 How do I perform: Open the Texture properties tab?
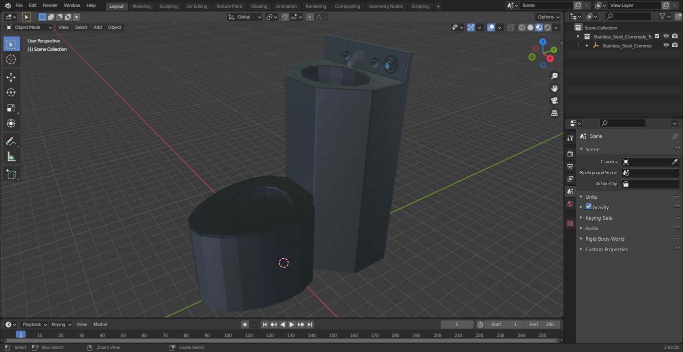(x=570, y=223)
